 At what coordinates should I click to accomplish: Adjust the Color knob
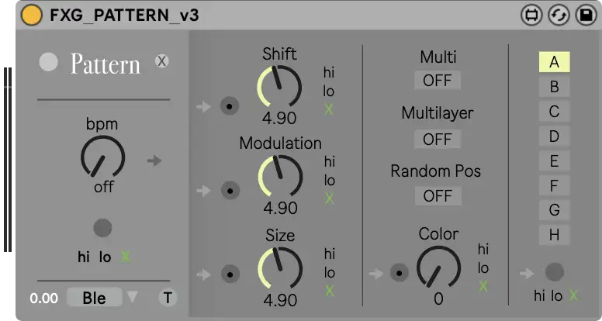[438, 267]
